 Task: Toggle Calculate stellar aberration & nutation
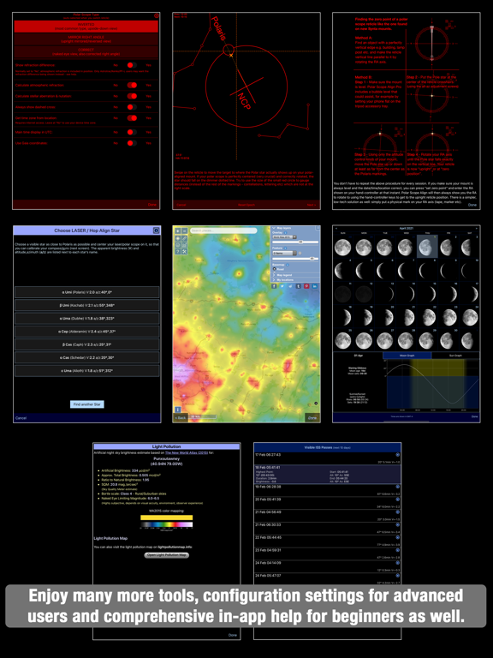click(x=132, y=96)
